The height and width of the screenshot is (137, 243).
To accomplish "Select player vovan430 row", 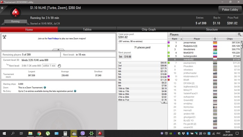I will (x=204, y=127).
